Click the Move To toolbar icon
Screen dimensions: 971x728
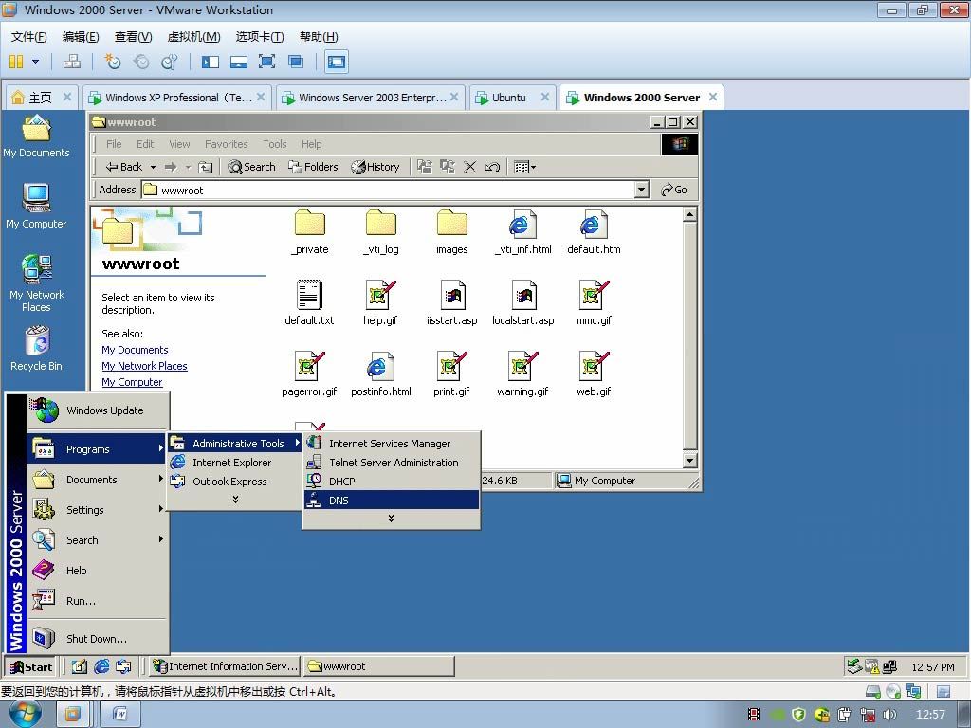(x=424, y=167)
